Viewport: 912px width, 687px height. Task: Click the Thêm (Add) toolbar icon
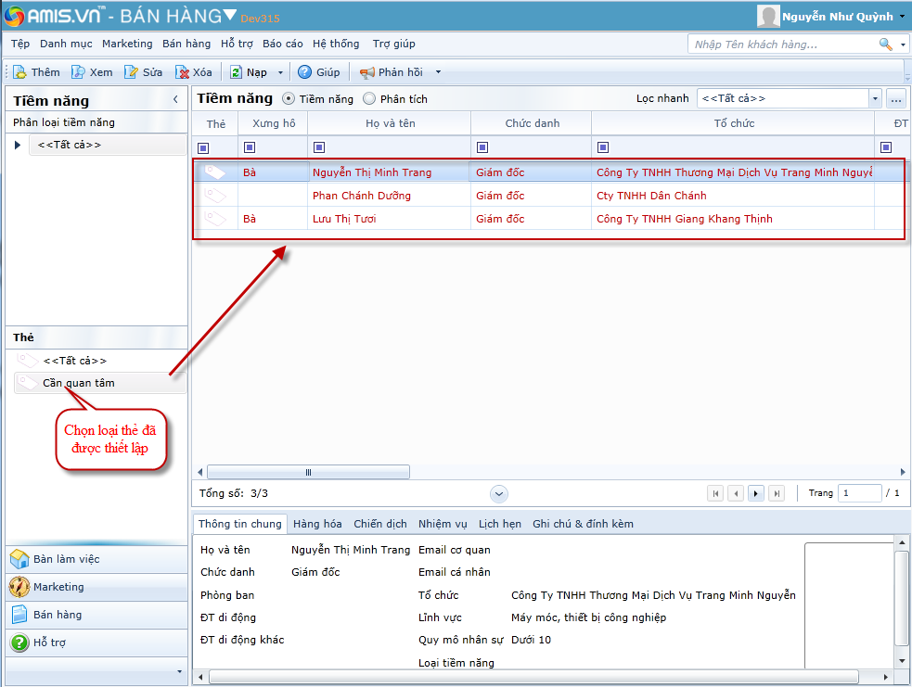tap(19, 72)
